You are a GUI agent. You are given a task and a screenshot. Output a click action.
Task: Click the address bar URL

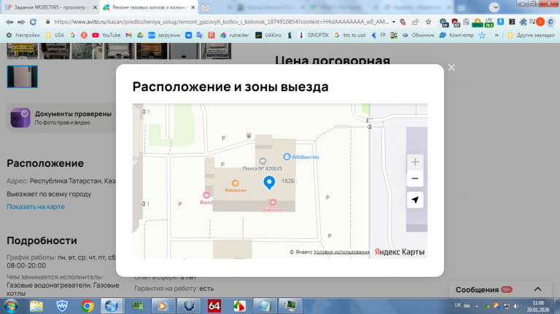(x=221, y=22)
